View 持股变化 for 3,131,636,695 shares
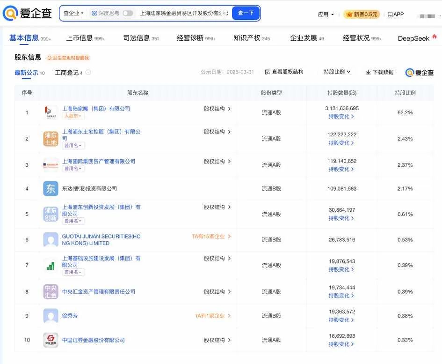This screenshot has height=364, width=442. tap(341, 117)
